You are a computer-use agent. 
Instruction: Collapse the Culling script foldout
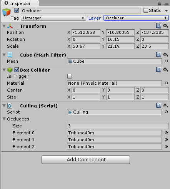coord(4,106)
